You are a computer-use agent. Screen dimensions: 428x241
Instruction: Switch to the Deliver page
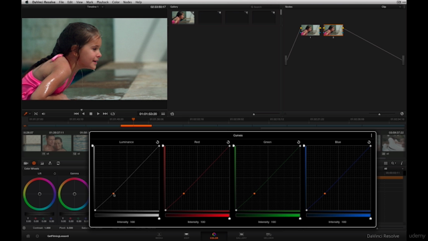269,236
